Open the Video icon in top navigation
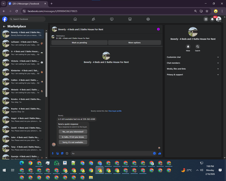Image resolution: width=226 pixels, height=181 pixels. (x=112, y=19)
